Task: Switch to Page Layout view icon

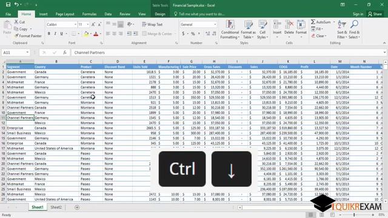Action: [x=322, y=215]
